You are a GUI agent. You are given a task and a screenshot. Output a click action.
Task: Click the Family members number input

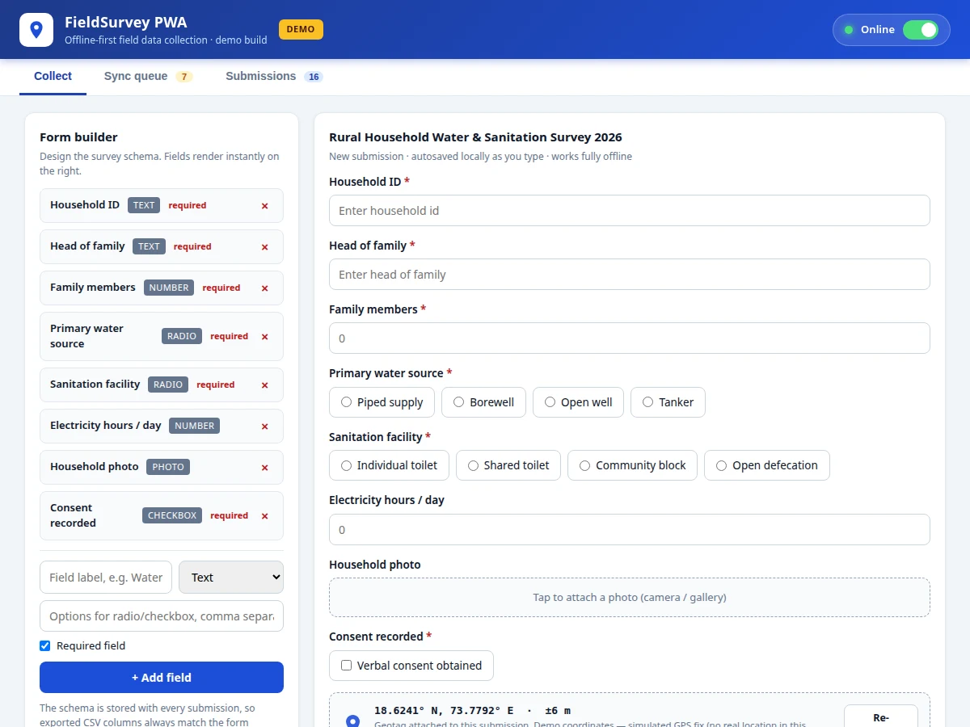[x=630, y=338]
